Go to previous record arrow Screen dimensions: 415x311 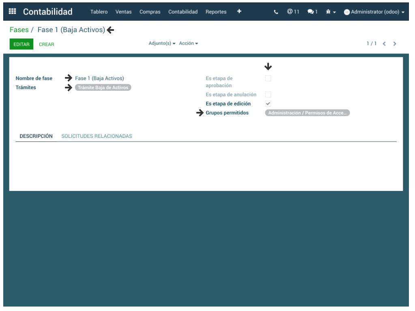point(384,44)
